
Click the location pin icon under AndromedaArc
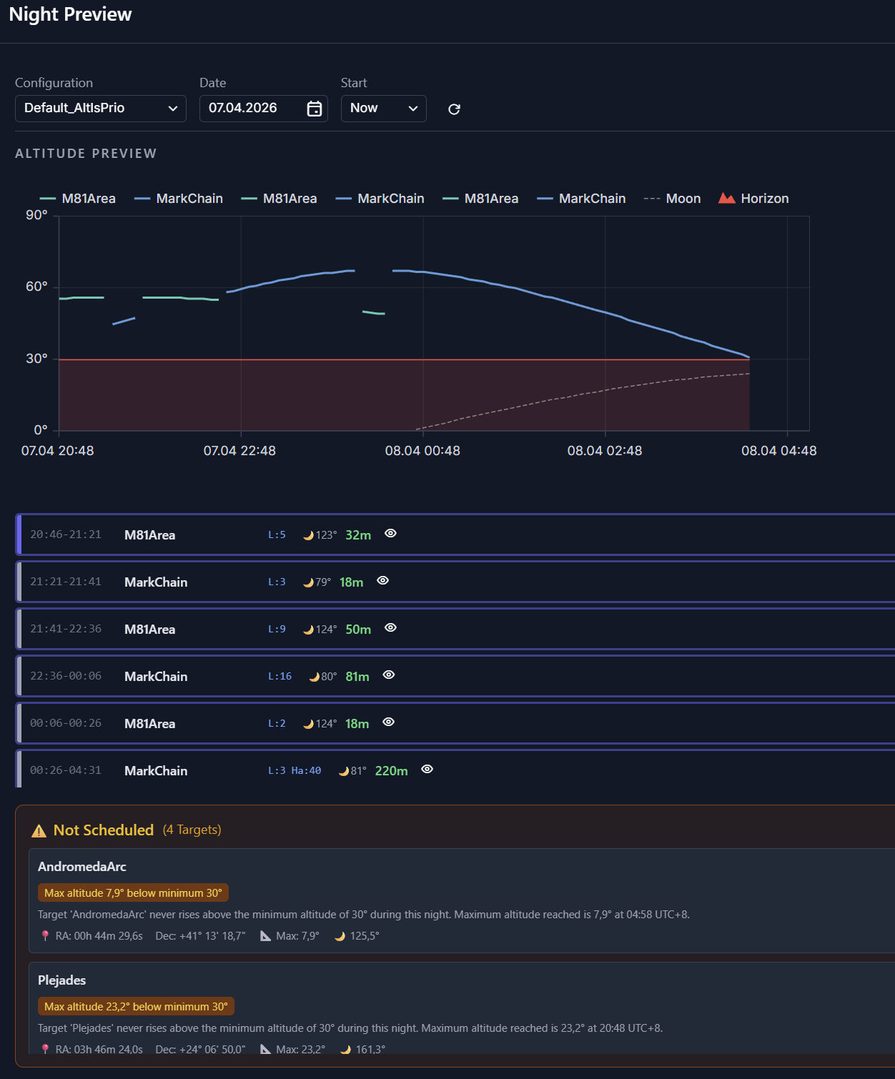coord(45,936)
